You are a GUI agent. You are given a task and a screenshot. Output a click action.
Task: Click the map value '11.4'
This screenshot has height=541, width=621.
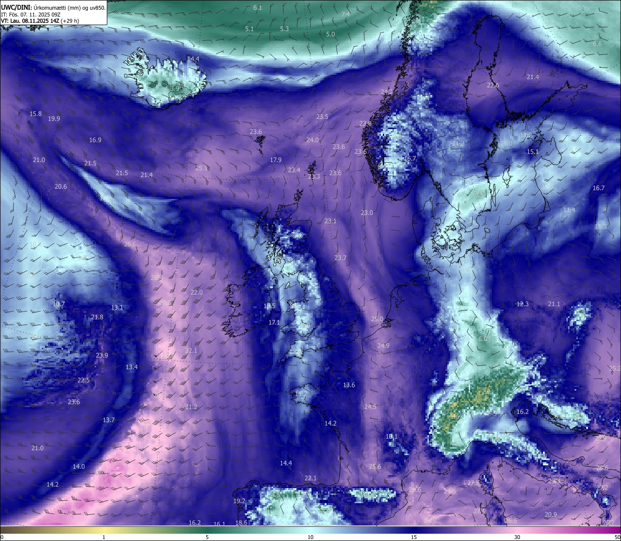(x=569, y=210)
